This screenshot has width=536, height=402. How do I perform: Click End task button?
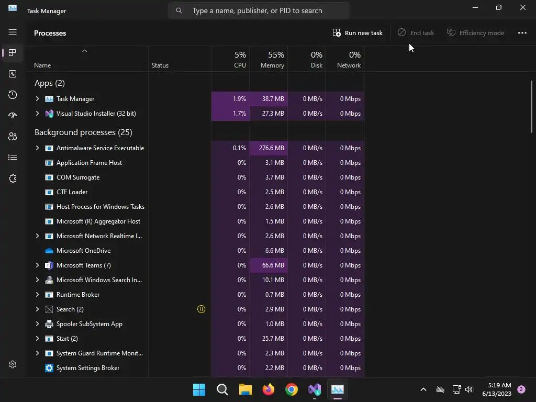[x=416, y=33]
